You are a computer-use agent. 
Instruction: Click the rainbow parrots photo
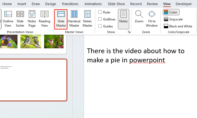[x=9, y=42]
